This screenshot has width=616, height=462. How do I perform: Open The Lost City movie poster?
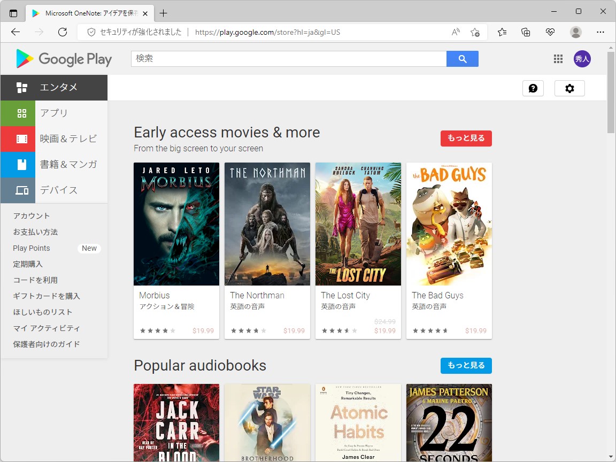tap(358, 224)
